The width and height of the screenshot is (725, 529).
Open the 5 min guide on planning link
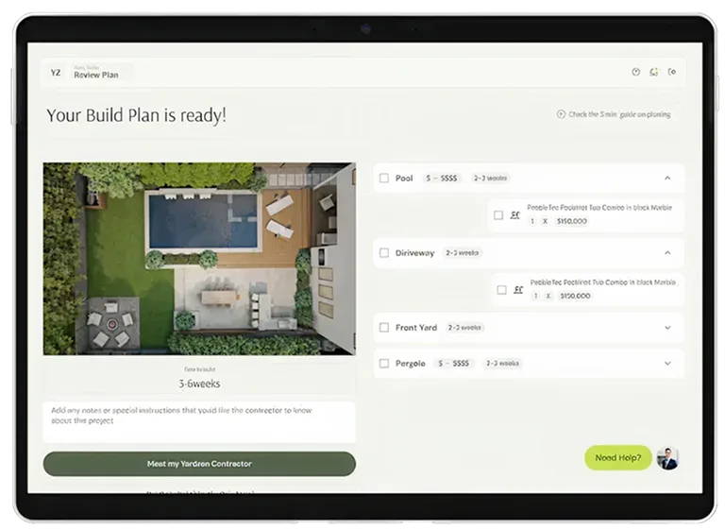point(614,114)
